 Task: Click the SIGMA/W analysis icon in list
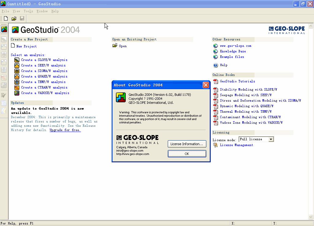point(17,71)
